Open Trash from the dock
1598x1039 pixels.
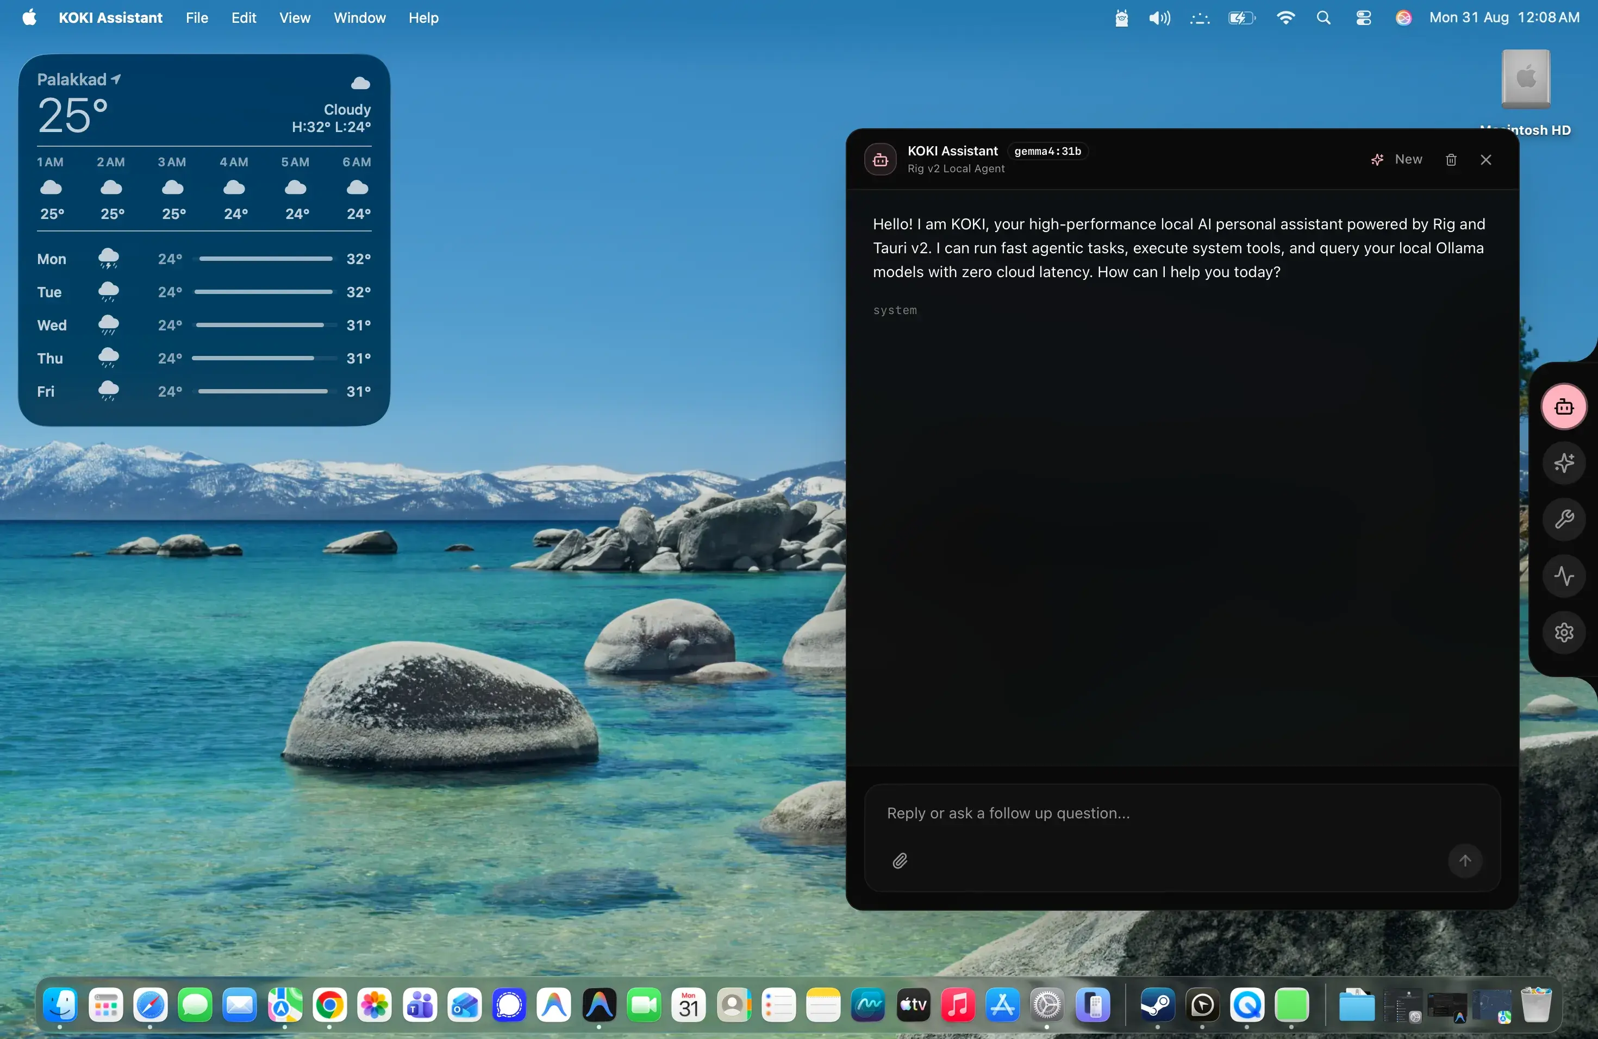coord(1536,1005)
